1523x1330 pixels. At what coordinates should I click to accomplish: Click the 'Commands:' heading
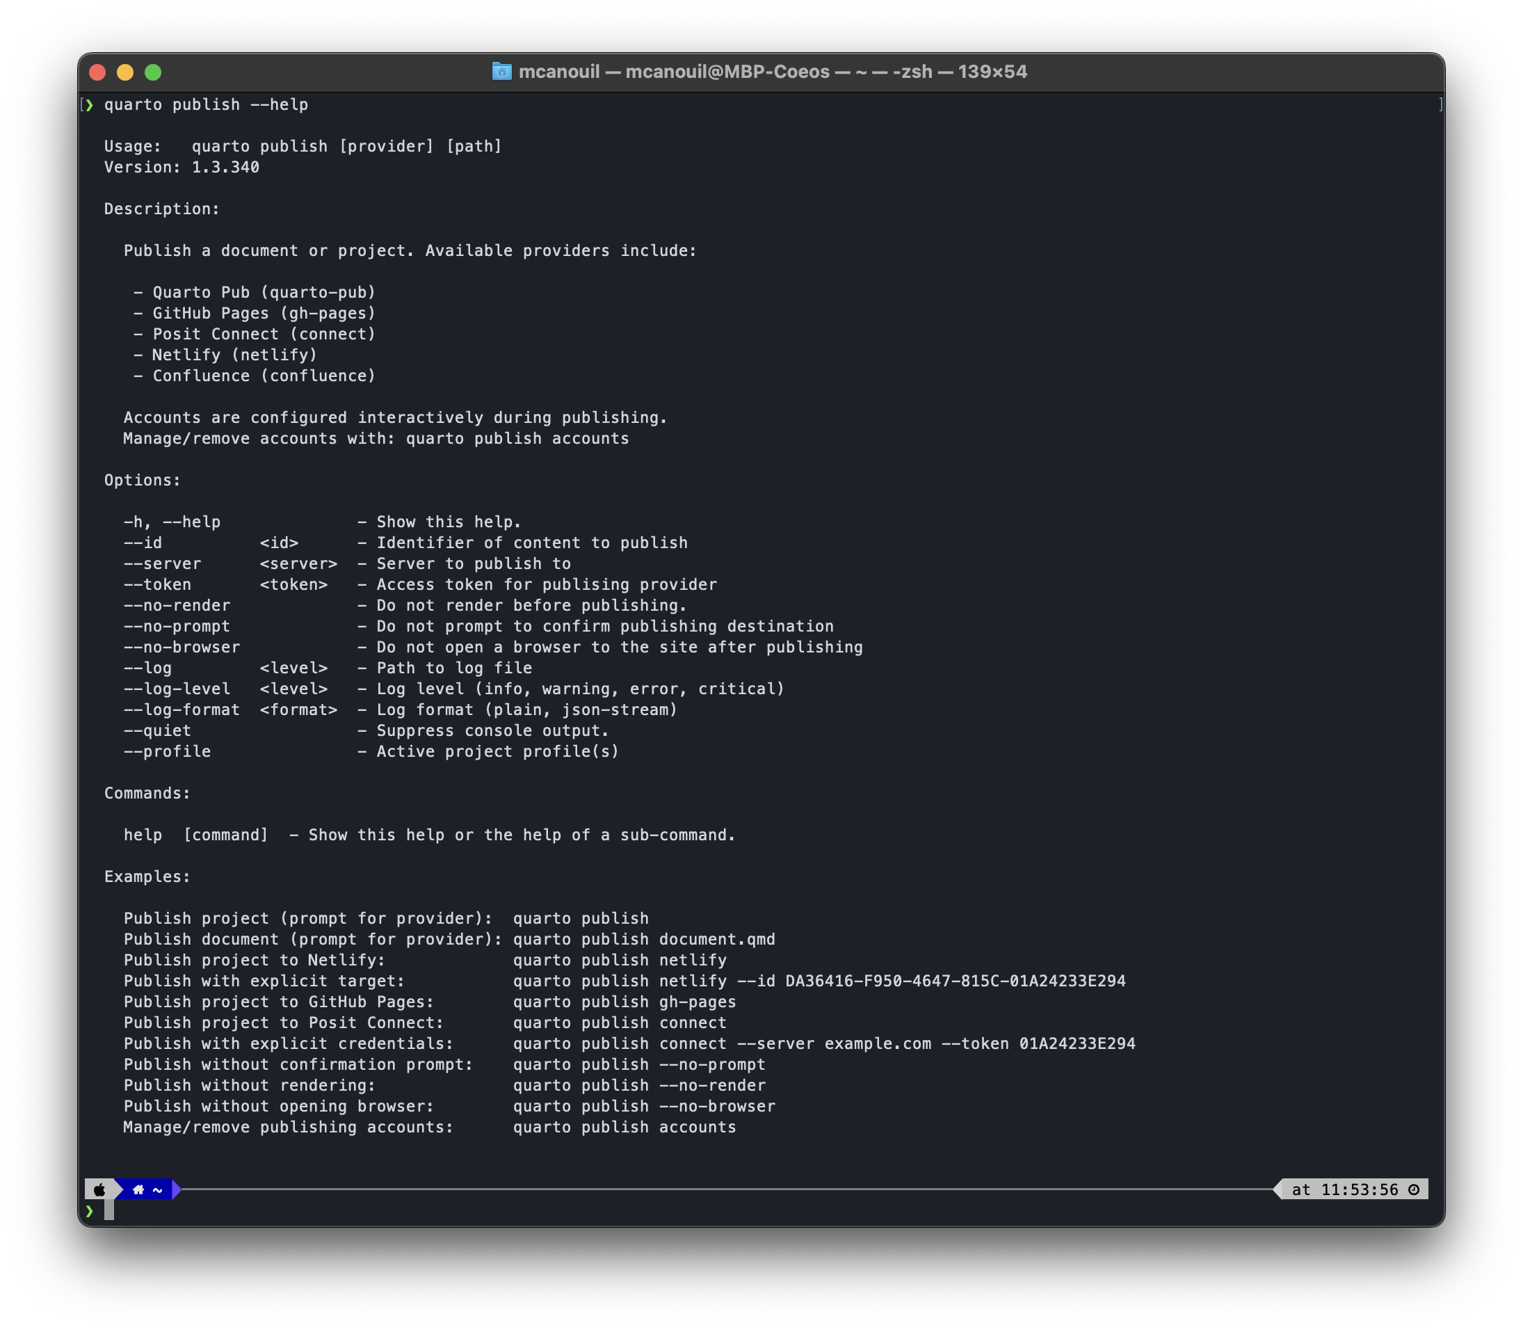click(x=147, y=794)
